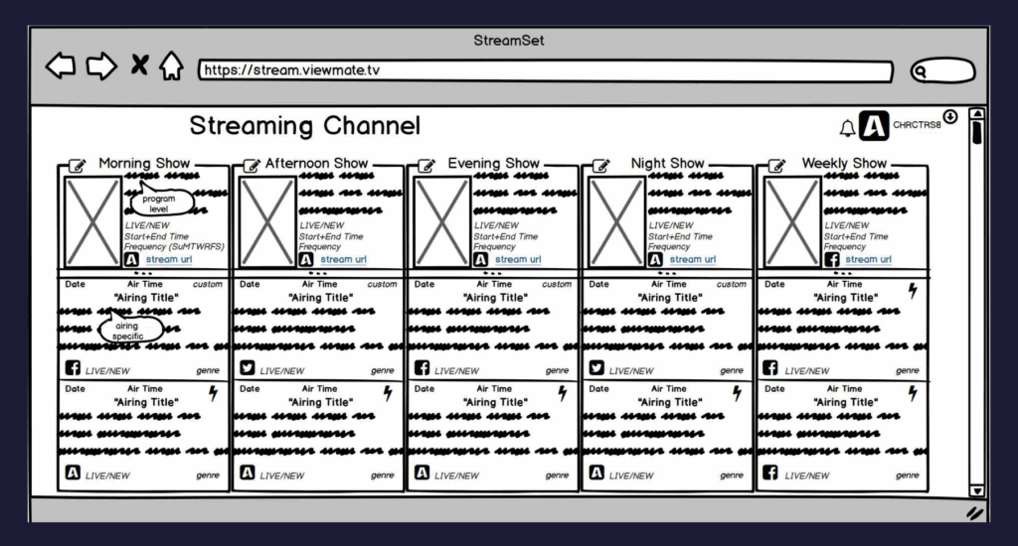The width and height of the screenshot is (1018, 546).
Task: Edit the Evening Show using its pencil icon
Action: pyautogui.click(x=426, y=166)
